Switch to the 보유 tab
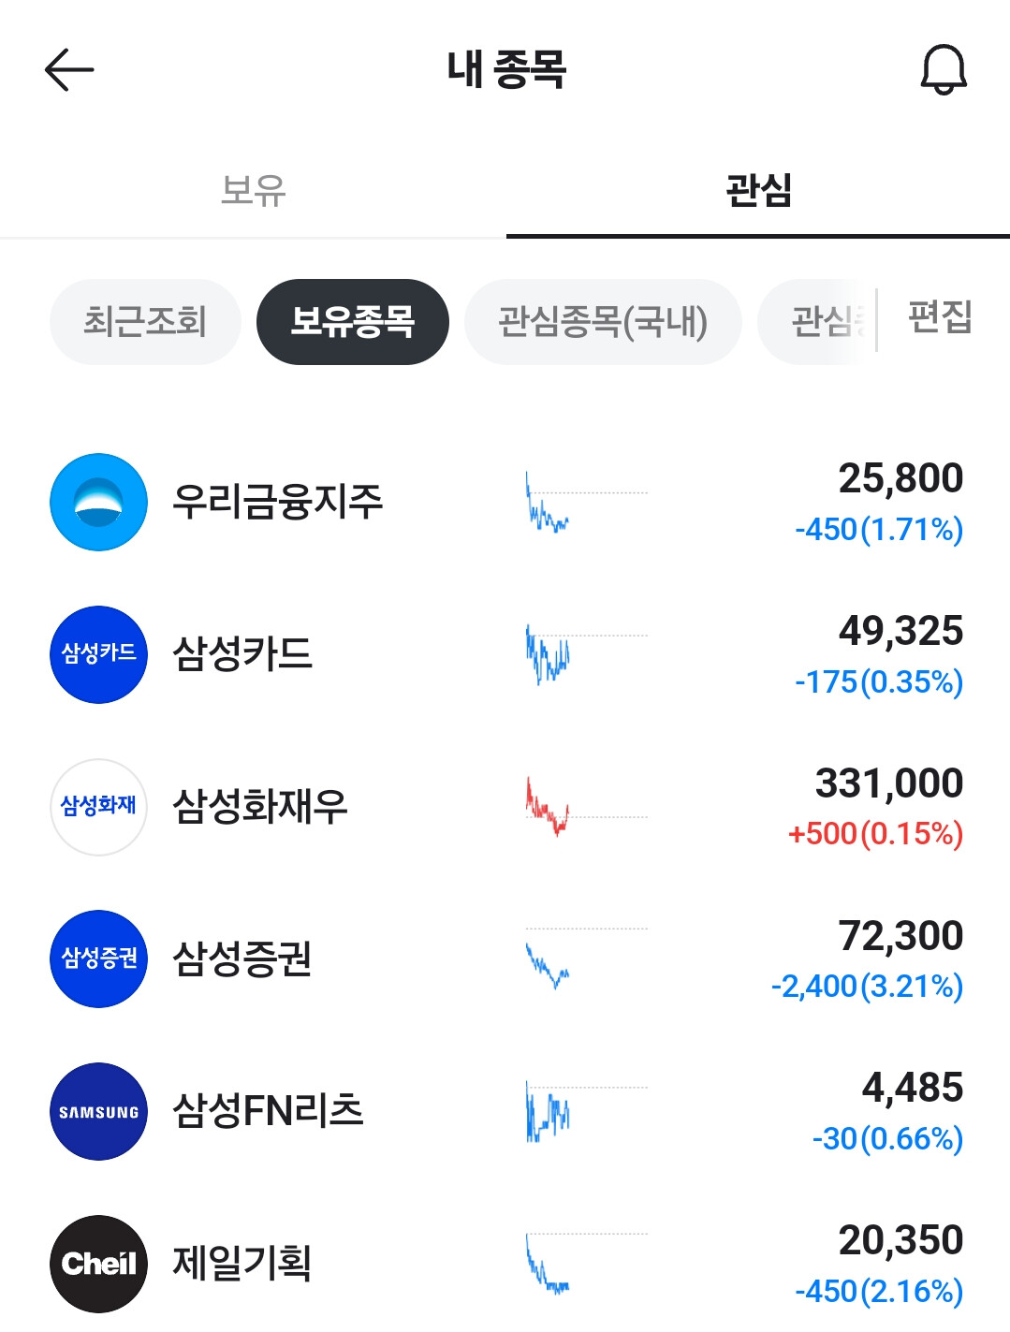The image size is (1010, 1332). tap(253, 190)
